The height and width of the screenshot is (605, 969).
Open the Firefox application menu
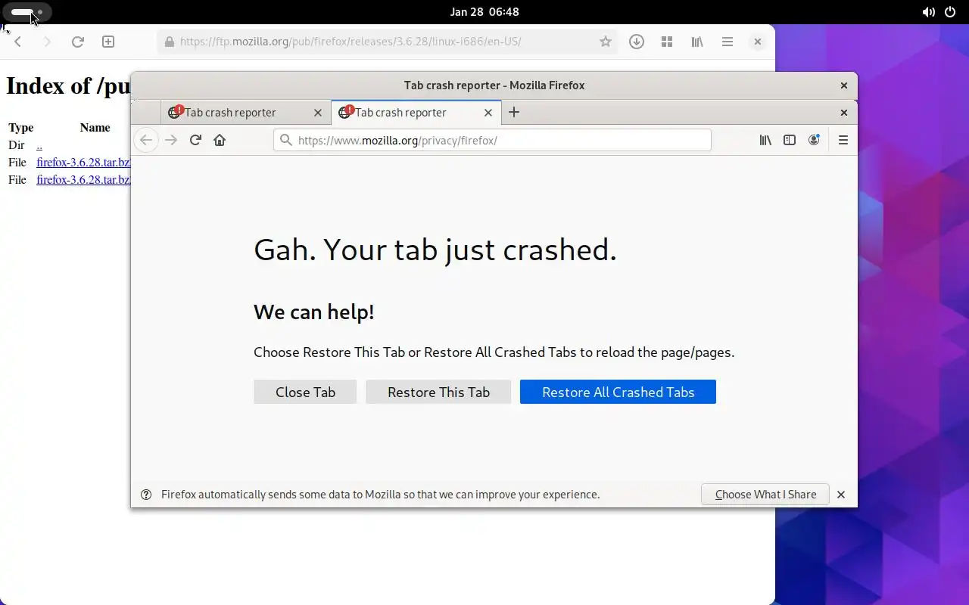(x=843, y=140)
